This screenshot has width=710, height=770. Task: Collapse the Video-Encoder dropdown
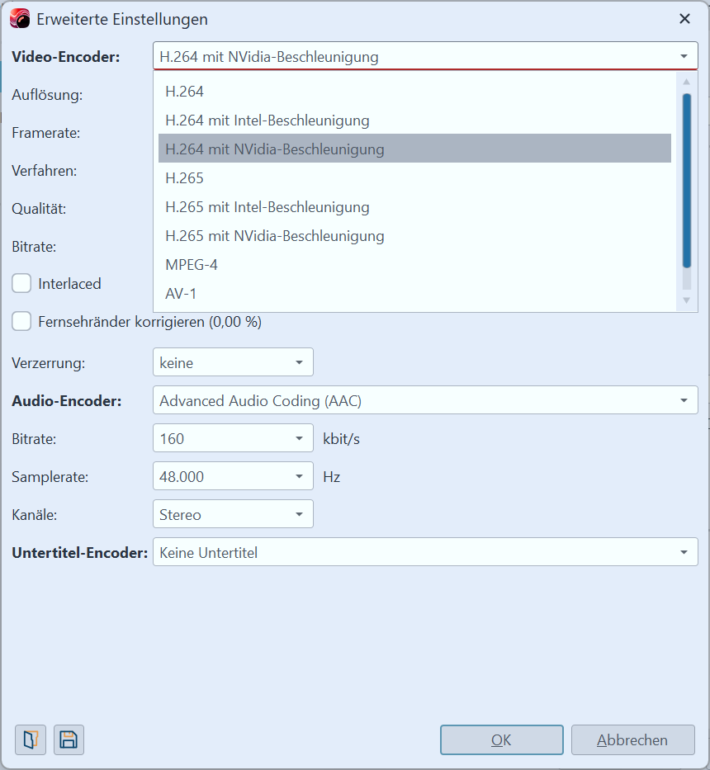(x=684, y=57)
